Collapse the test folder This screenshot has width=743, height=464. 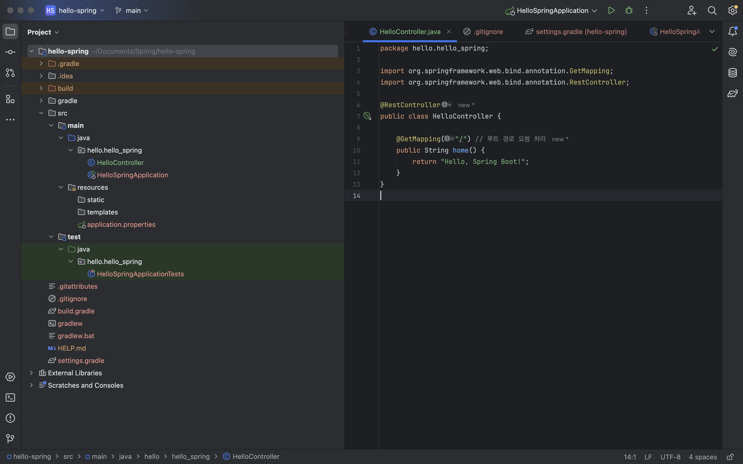[51, 237]
